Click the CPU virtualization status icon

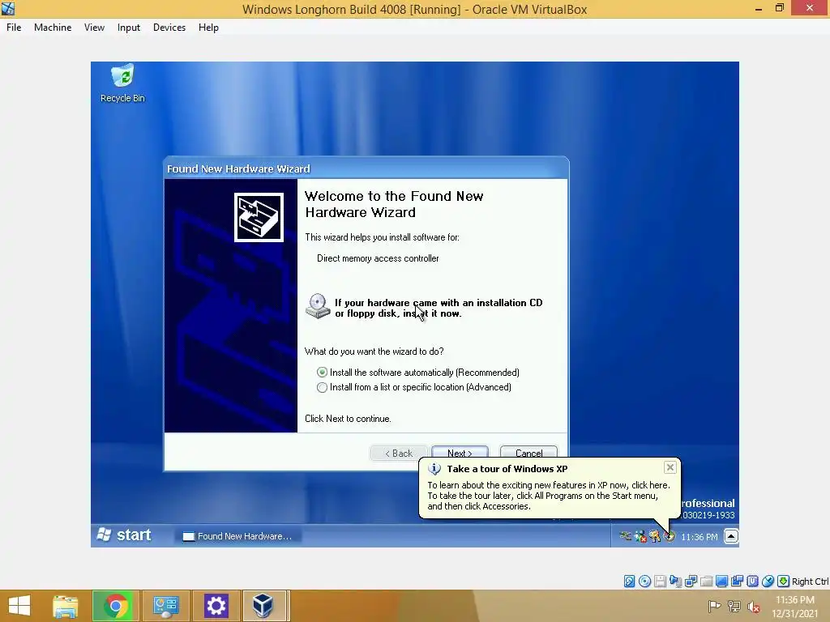pos(753,582)
